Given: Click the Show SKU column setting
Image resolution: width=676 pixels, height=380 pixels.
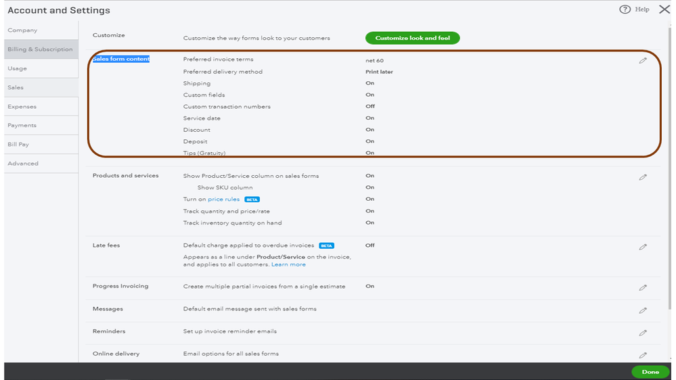Looking at the screenshot, I should 225,187.
